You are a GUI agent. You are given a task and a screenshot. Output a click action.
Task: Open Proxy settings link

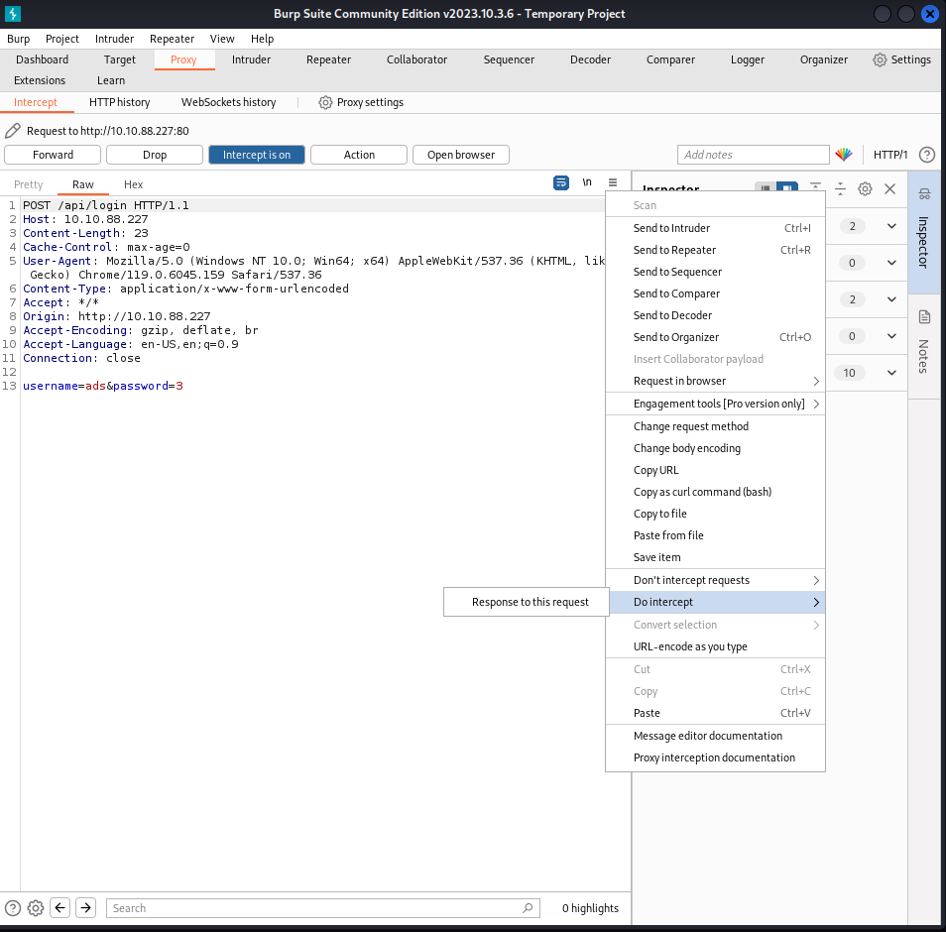point(370,102)
